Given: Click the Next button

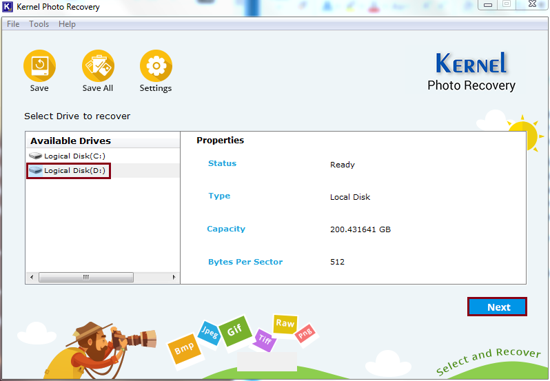Looking at the screenshot, I should [x=497, y=307].
